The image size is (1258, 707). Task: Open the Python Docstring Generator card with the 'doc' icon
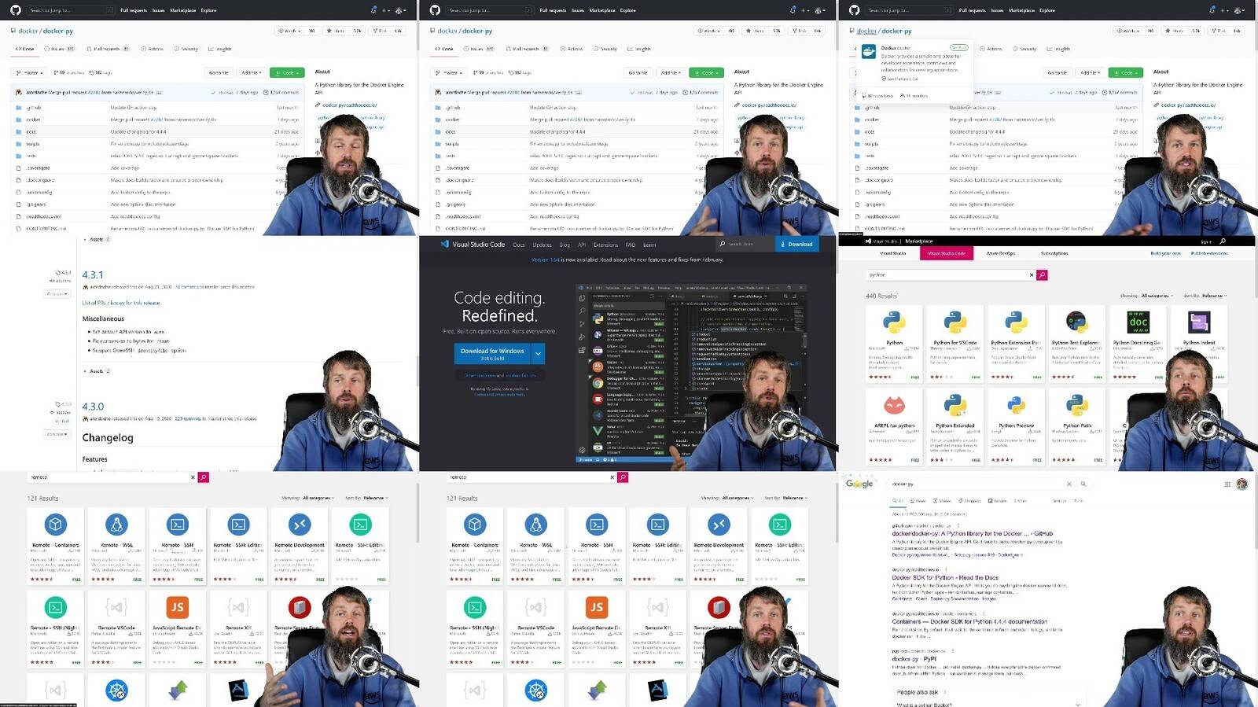[x=1138, y=344]
